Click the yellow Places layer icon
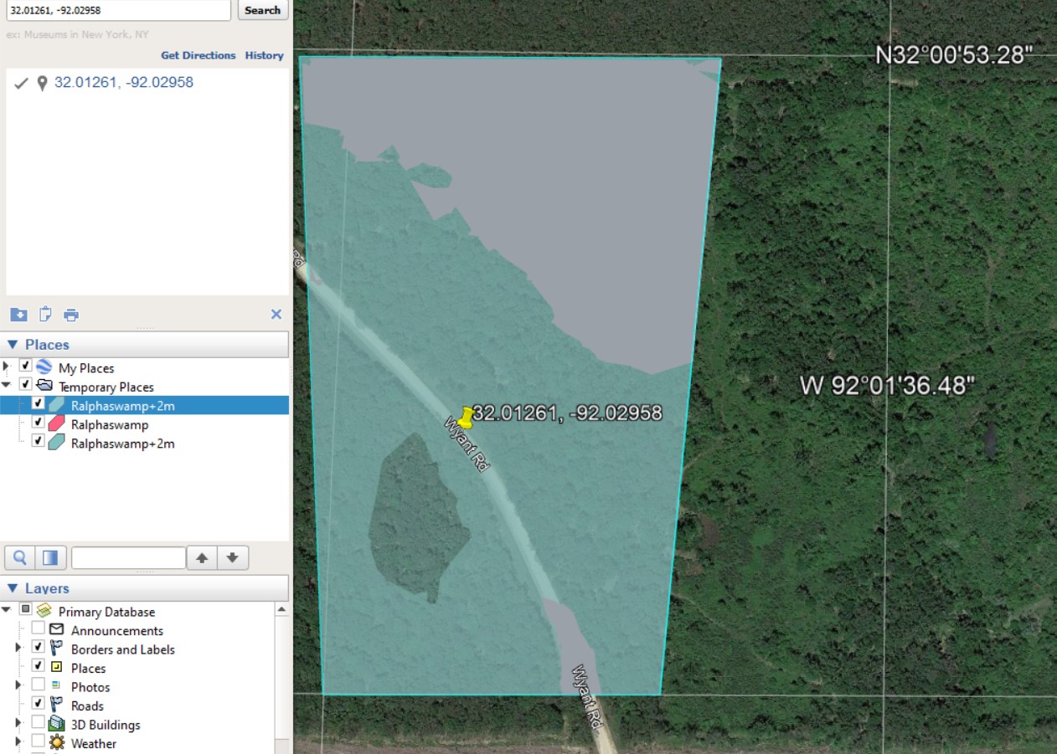The width and height of the screenshot is (1057, 754). coord(57,667)
